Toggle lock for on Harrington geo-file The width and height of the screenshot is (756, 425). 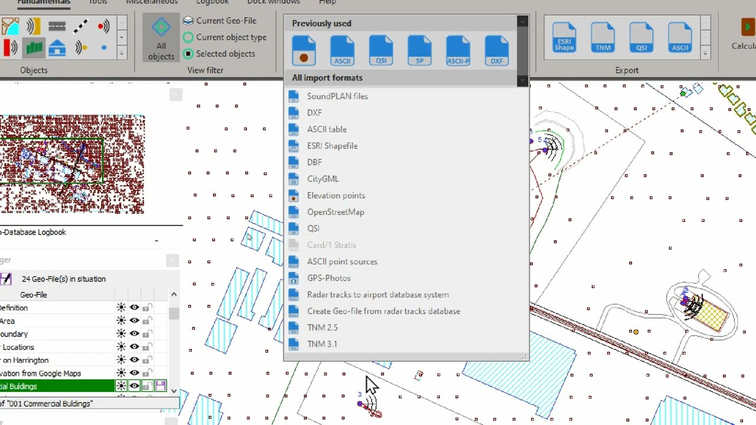147,360
